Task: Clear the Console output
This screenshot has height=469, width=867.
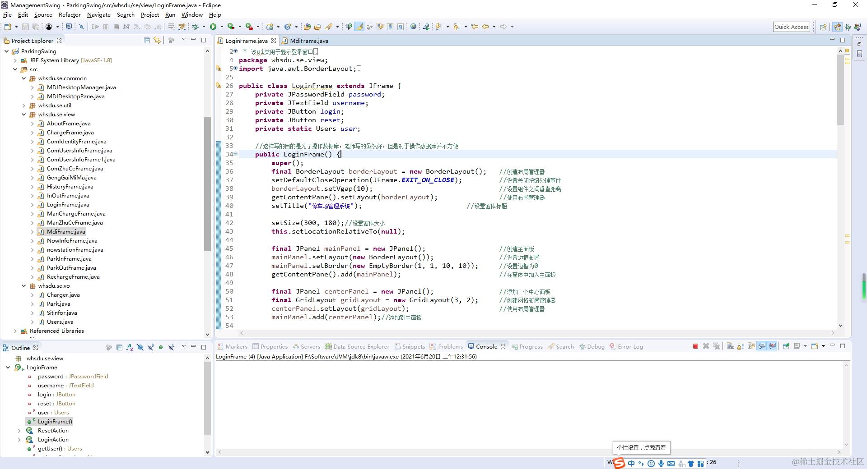Action: tap(730, 346)
